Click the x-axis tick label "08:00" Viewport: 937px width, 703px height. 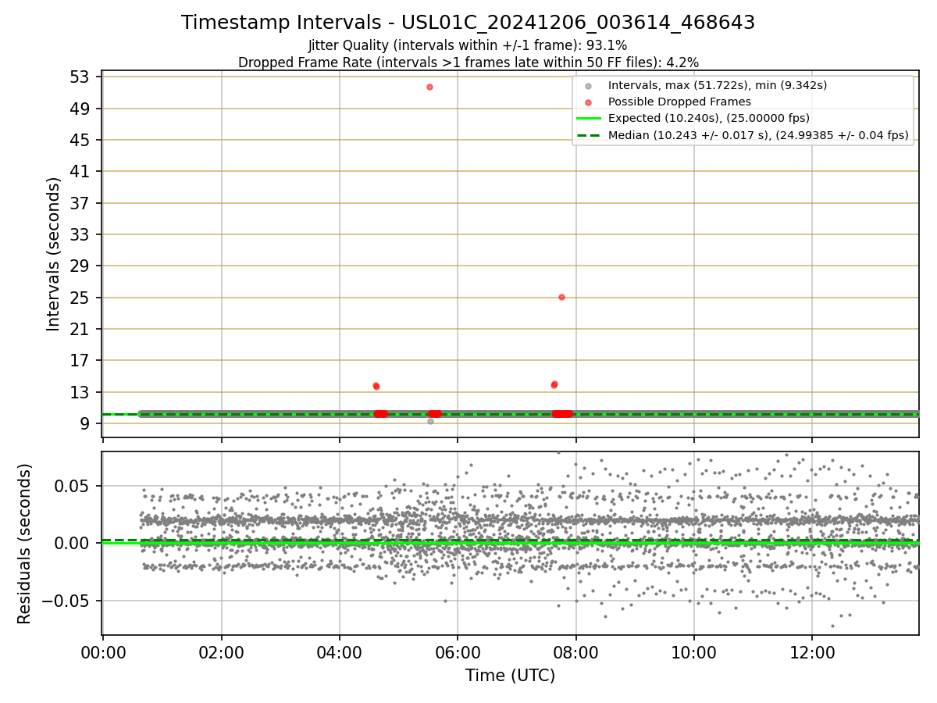pos(575,652)
